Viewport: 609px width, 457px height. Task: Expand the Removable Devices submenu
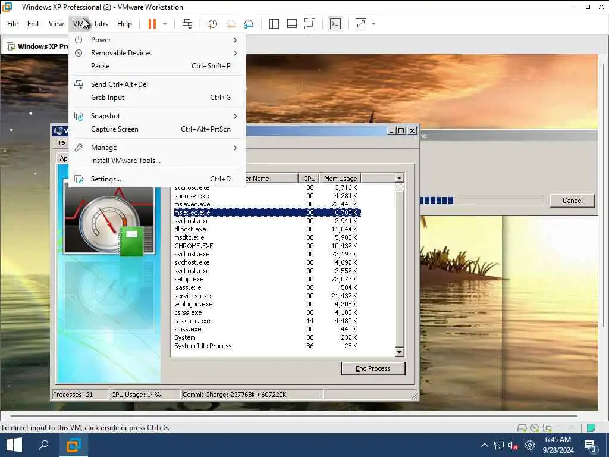click(x=157, y=53)
